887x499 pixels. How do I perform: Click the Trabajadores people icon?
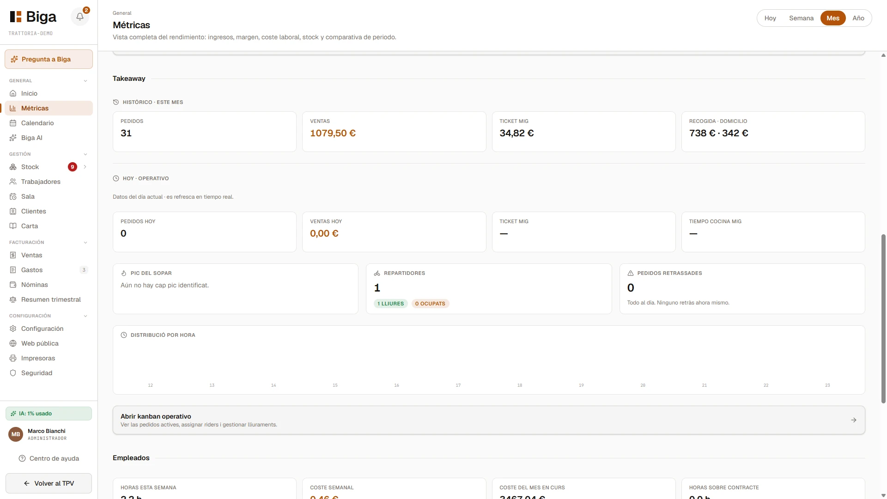13,182
